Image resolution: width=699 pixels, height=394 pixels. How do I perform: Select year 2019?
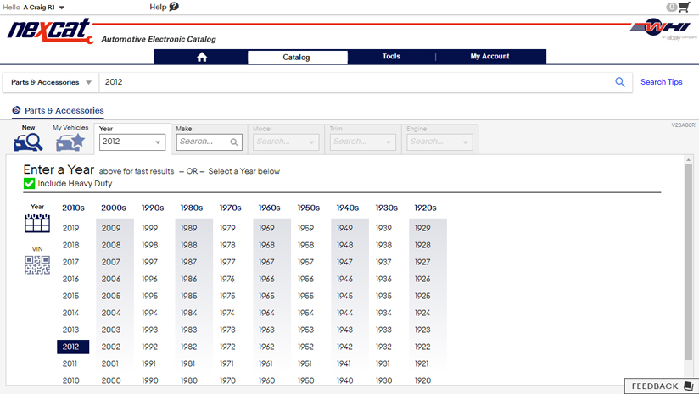(x=70, y=228)
